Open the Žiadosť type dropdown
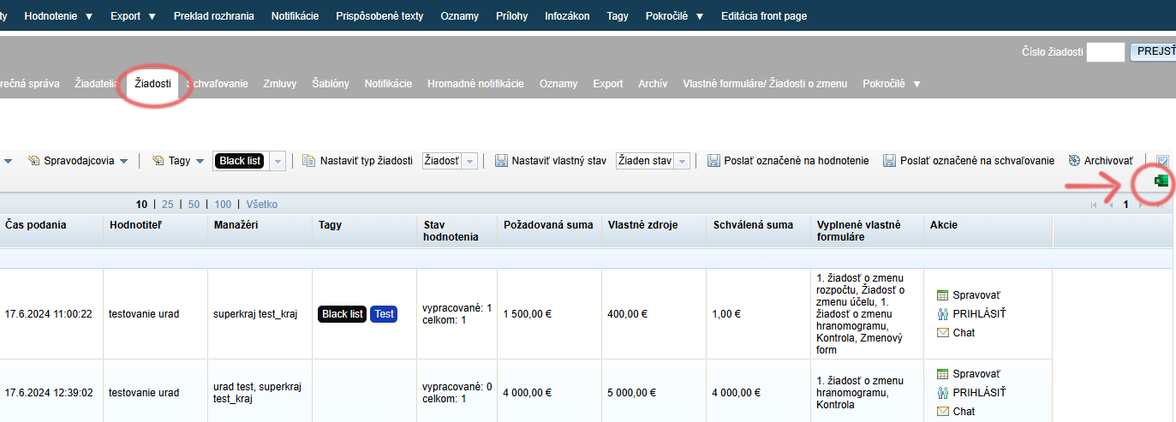 click(469, 161)
